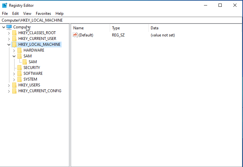Click the SOFTWARE folder icon
243x167 pixels.
click(x=20, y=74)
